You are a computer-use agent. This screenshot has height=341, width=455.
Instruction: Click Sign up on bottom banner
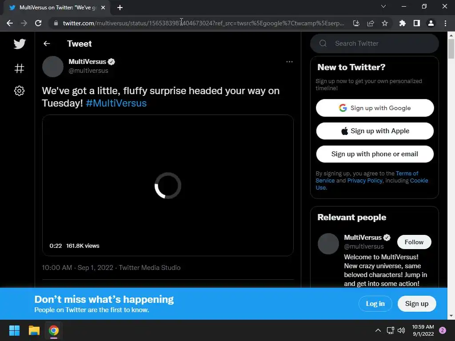click(417, 304)
